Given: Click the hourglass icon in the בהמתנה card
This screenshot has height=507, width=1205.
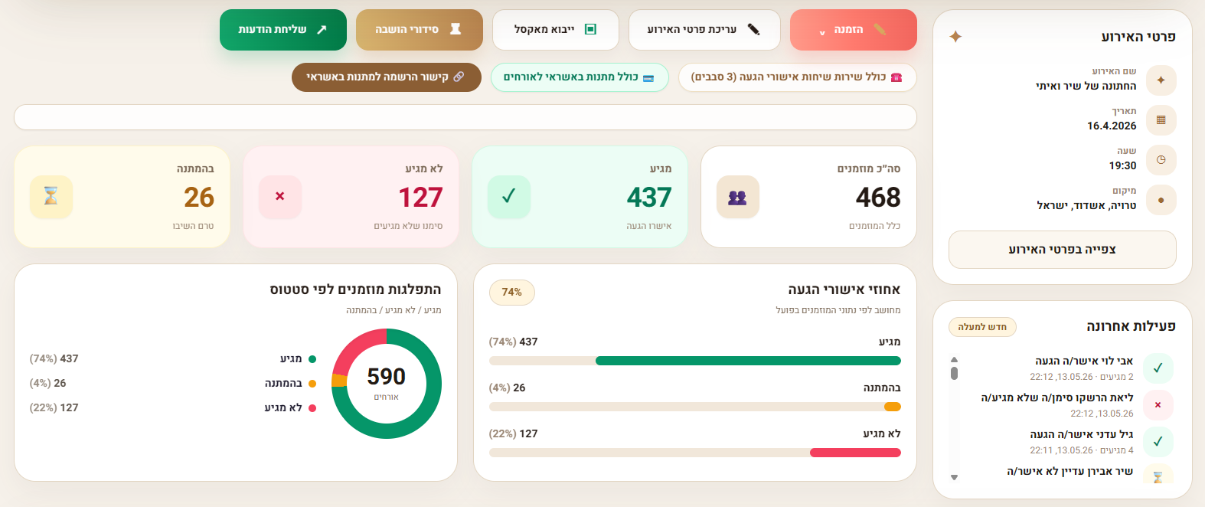Looking at the screenshot, I should 51,197.
